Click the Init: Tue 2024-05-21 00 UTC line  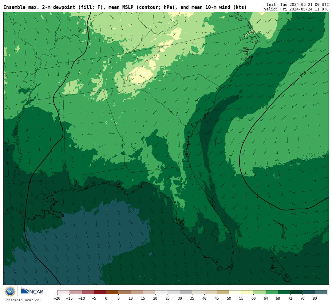(x=298, y=4)
